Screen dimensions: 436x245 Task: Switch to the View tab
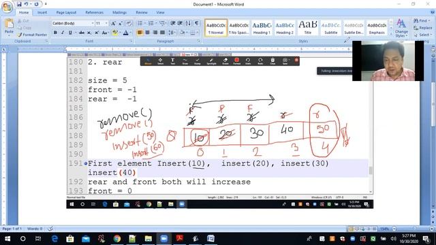pyautogui.click(x=160, y=12)
